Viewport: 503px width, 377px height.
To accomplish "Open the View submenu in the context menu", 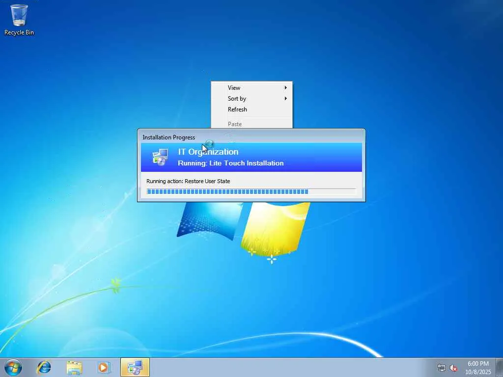I will [x=252, y=88].
